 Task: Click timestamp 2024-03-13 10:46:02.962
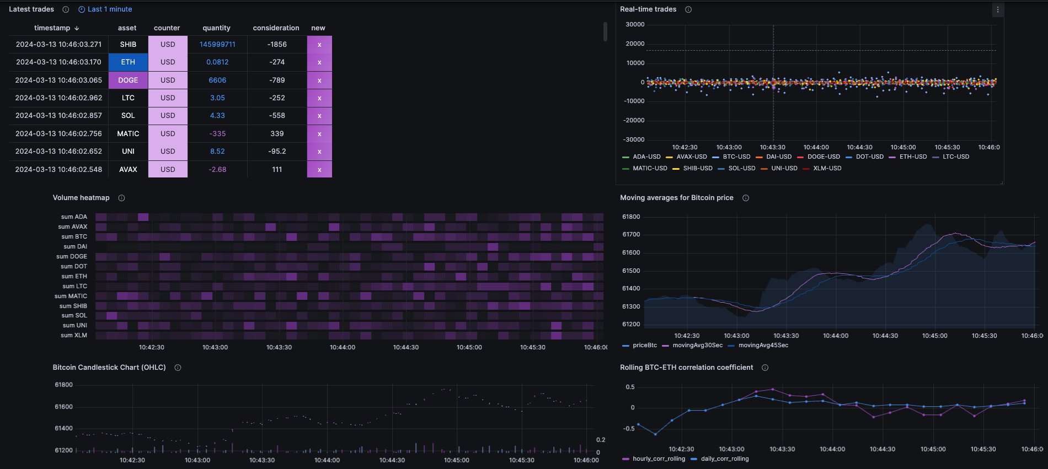[58, 98]
